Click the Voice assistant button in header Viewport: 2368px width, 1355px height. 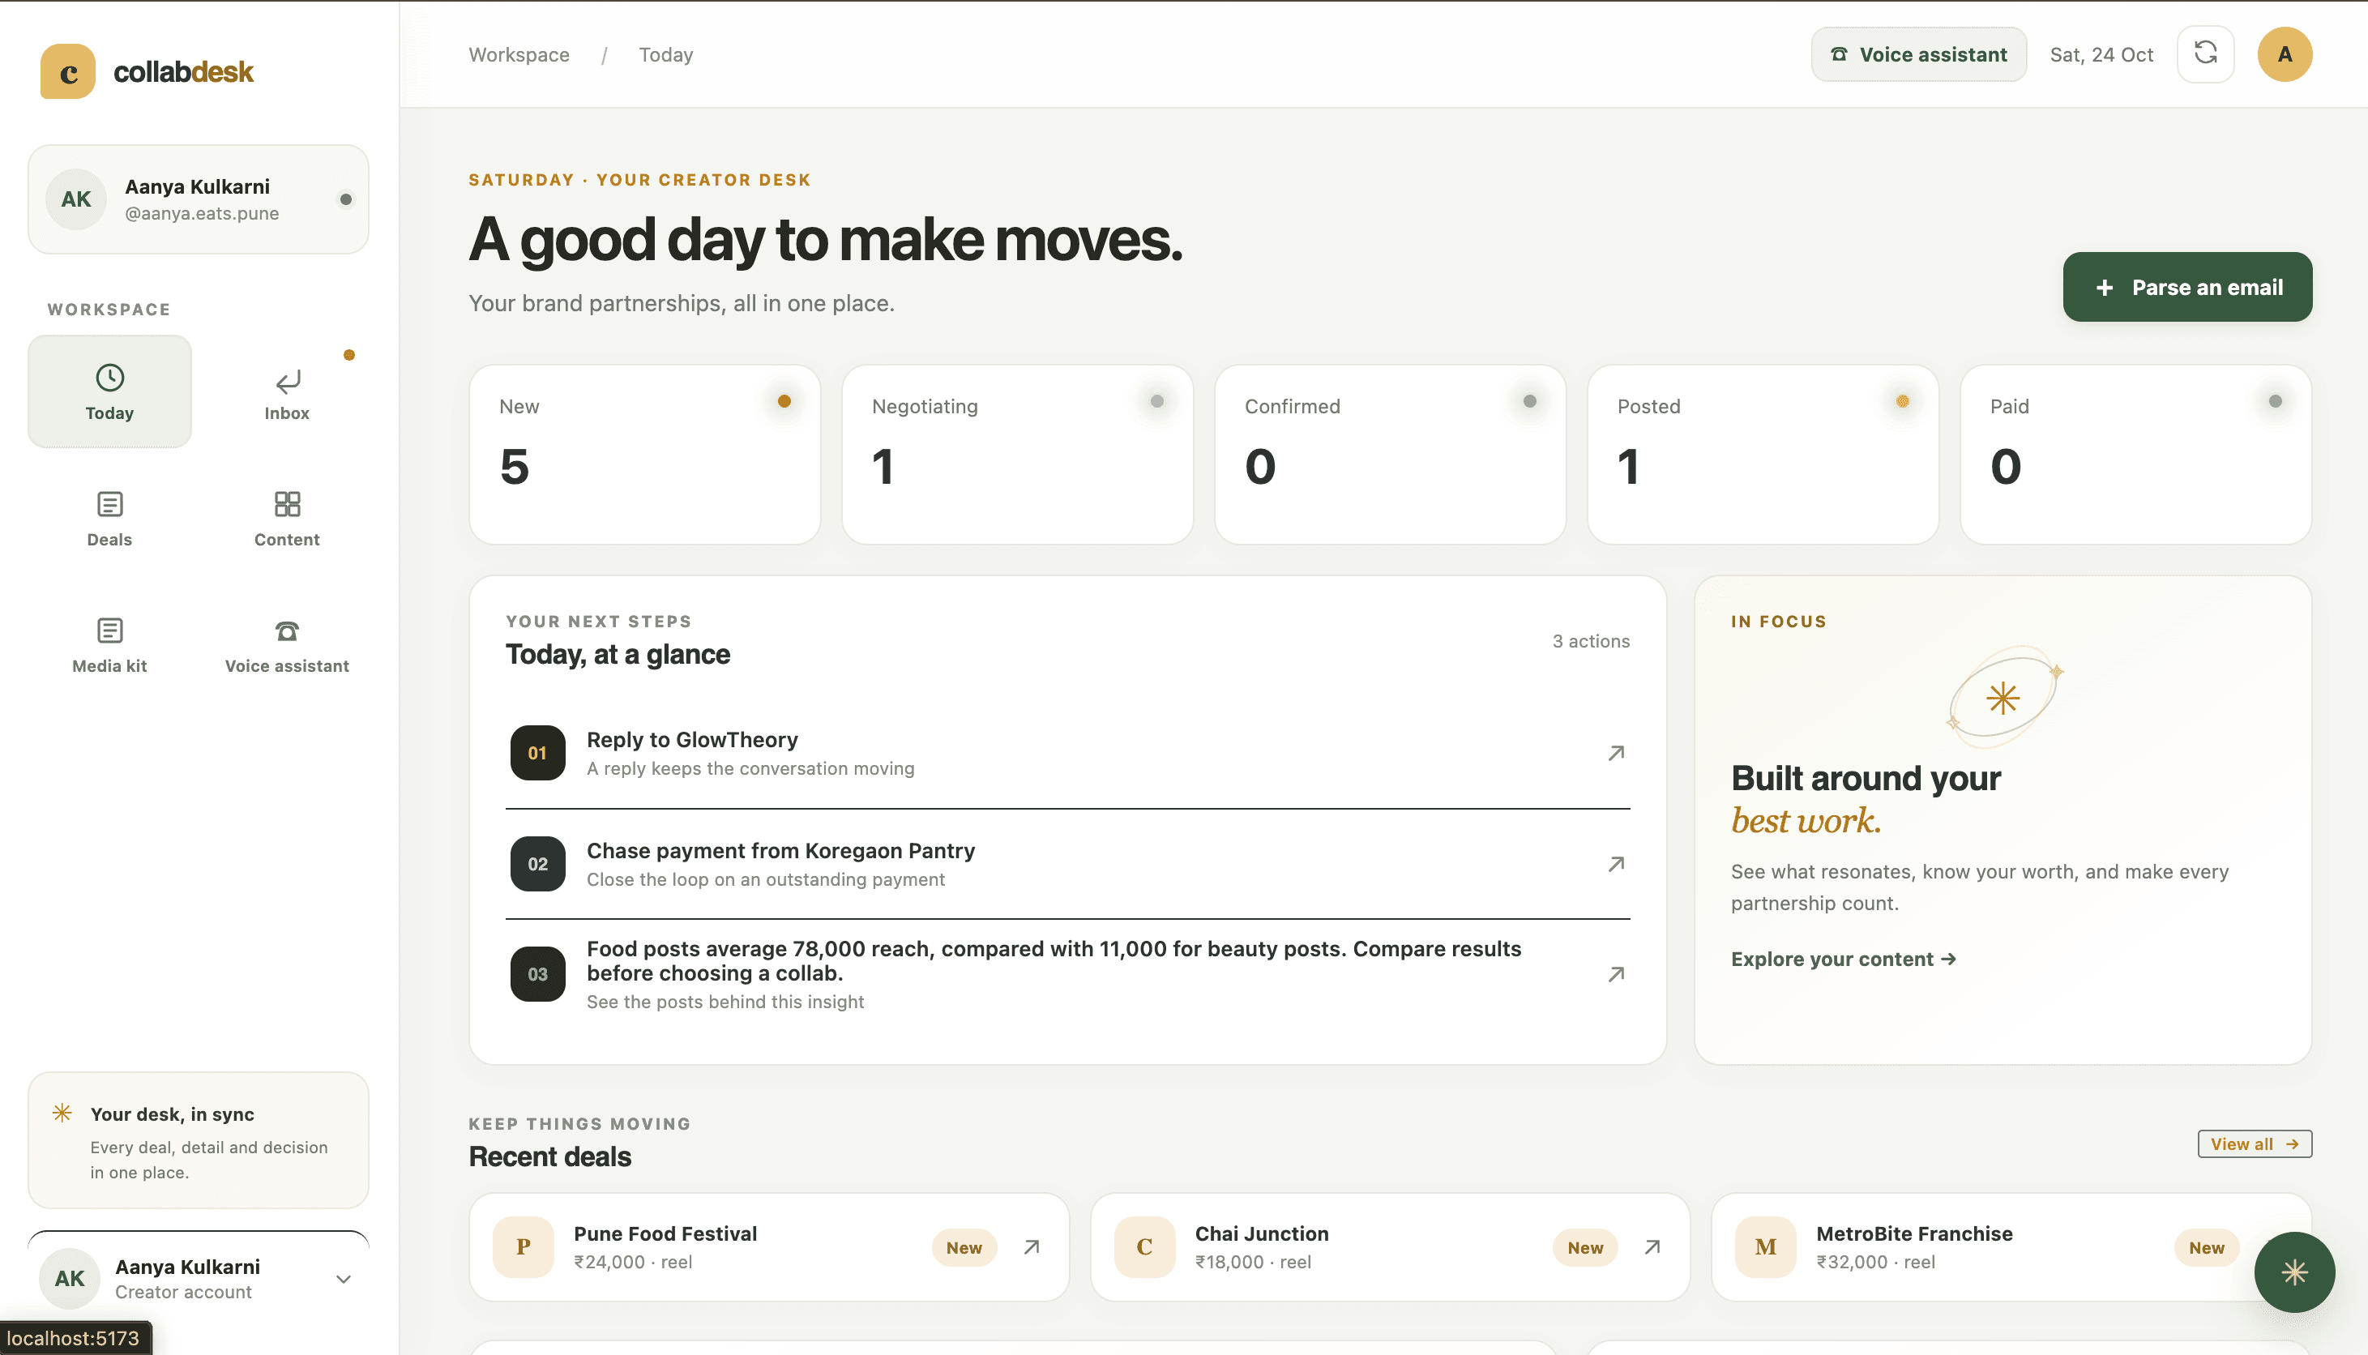coord(1918,54)
